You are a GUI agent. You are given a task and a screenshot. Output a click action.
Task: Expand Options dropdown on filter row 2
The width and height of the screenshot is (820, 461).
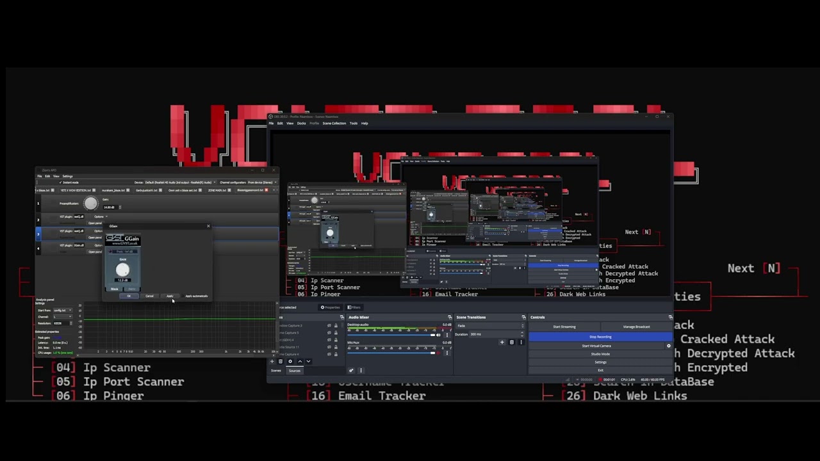click(x=99, y=216)
